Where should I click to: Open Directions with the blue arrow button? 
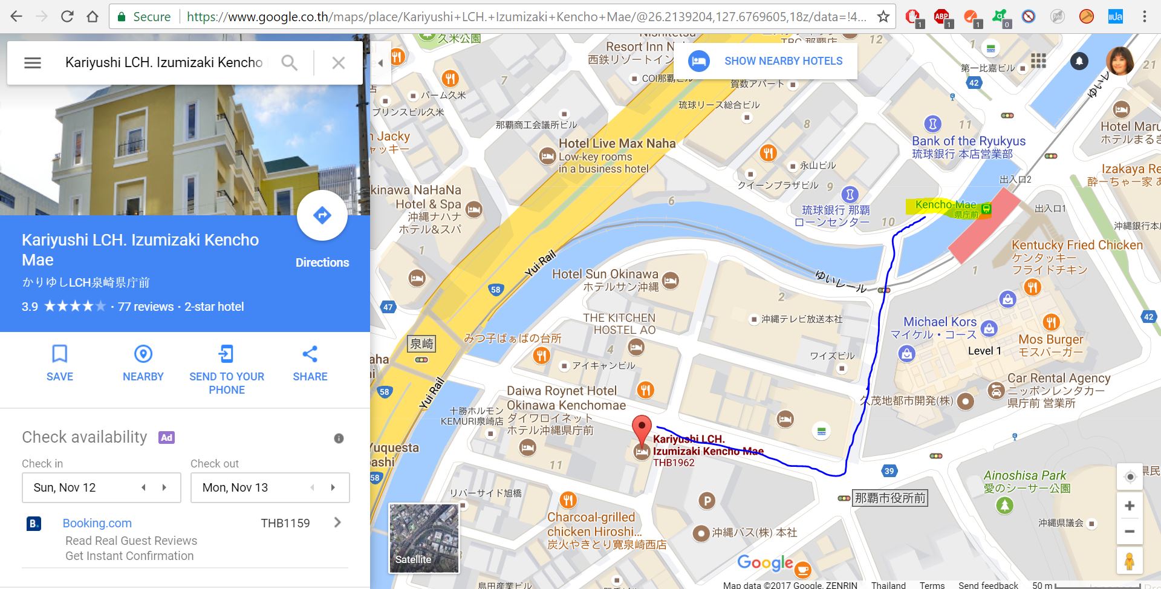coord(322,215)
